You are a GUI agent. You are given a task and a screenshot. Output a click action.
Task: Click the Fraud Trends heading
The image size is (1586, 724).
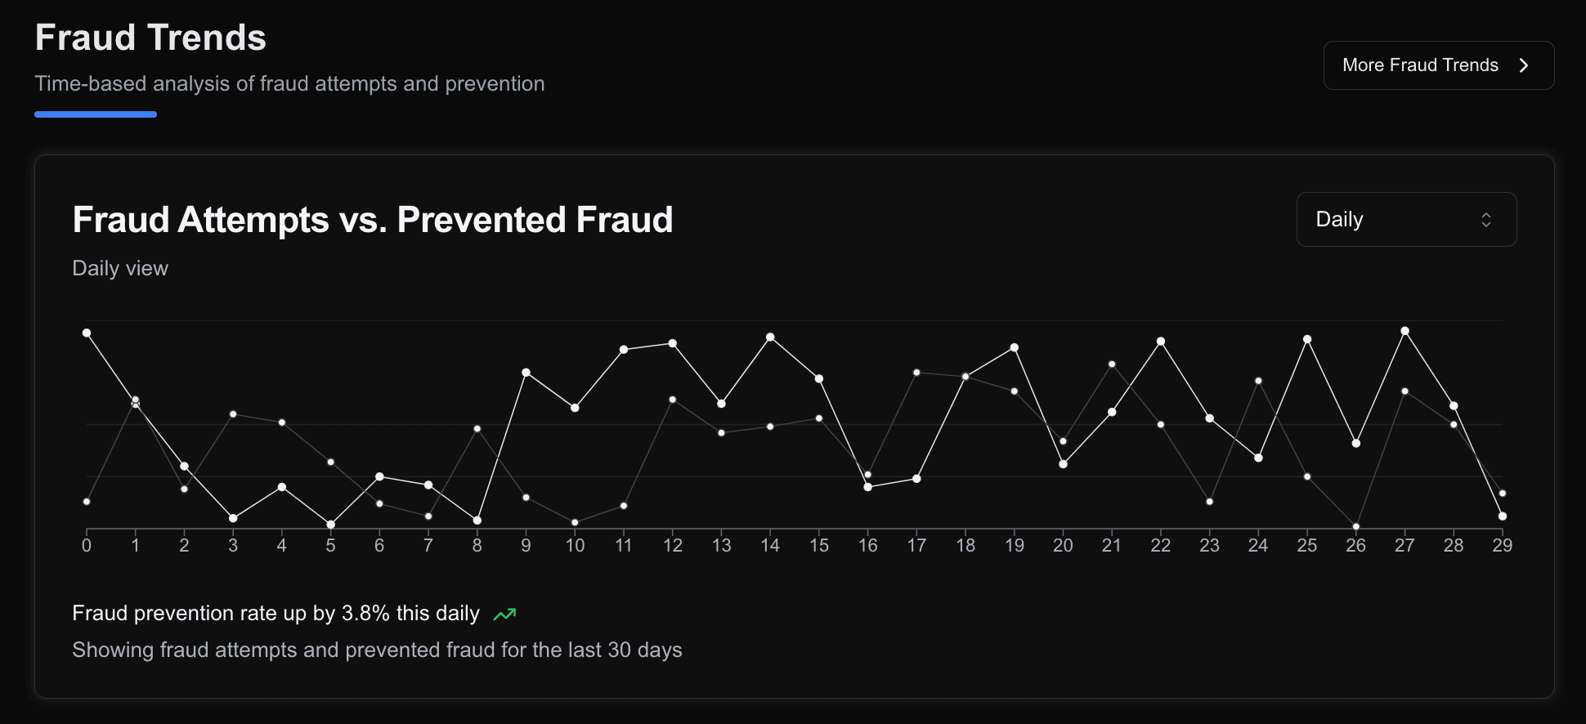pyautogui.click(x=150, y=38)
